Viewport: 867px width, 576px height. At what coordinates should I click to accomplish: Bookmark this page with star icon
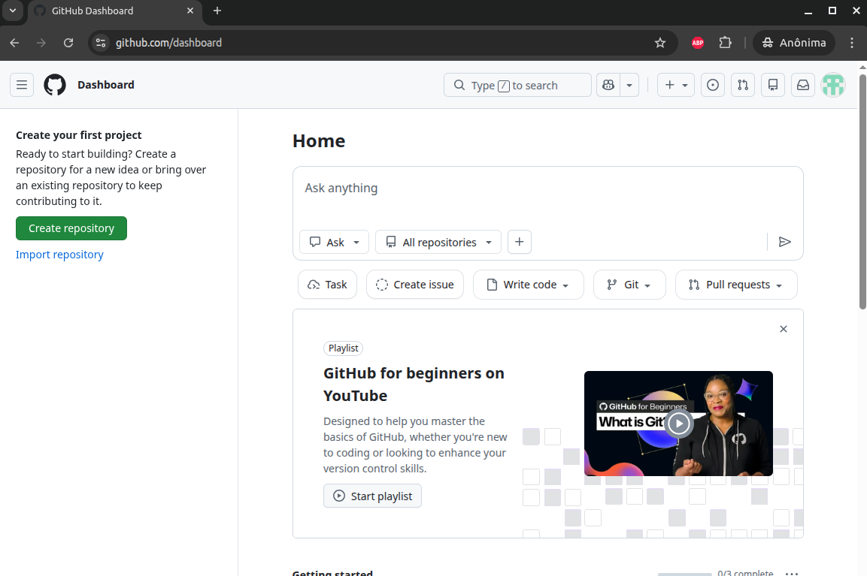pyautogui.click(x=660, y=43)
